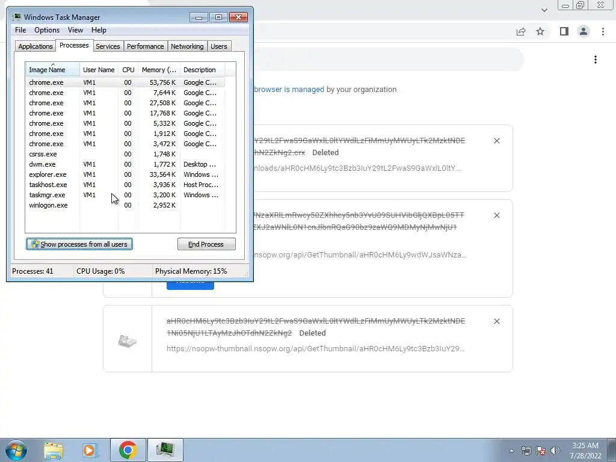
Task: Click the Show Desktop strip beside clock
Action: tap(612, 451)
